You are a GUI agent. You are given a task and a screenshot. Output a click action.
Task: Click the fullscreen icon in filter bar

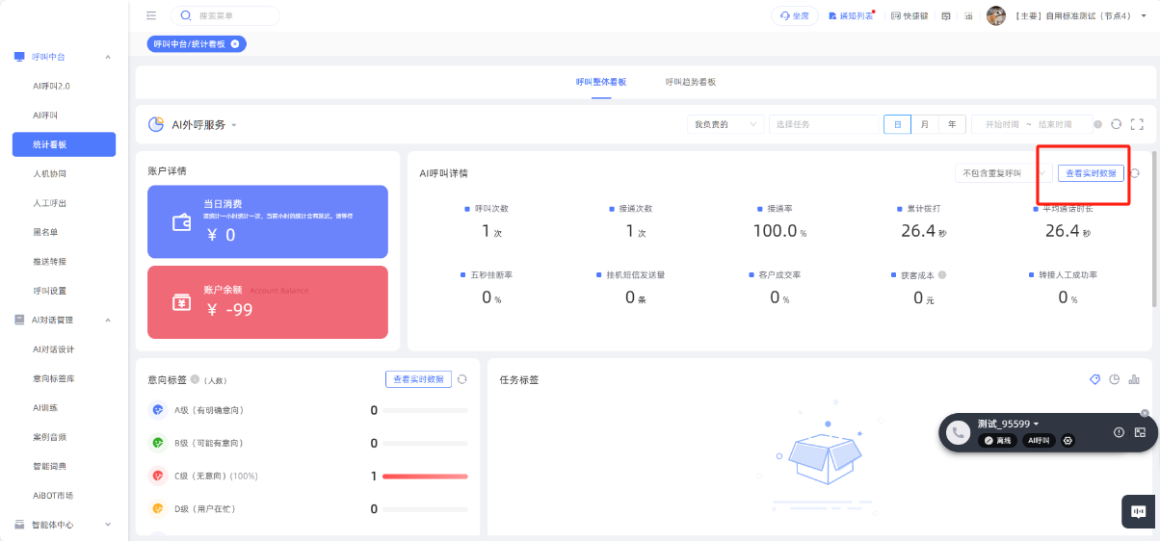click(1137, 124)
